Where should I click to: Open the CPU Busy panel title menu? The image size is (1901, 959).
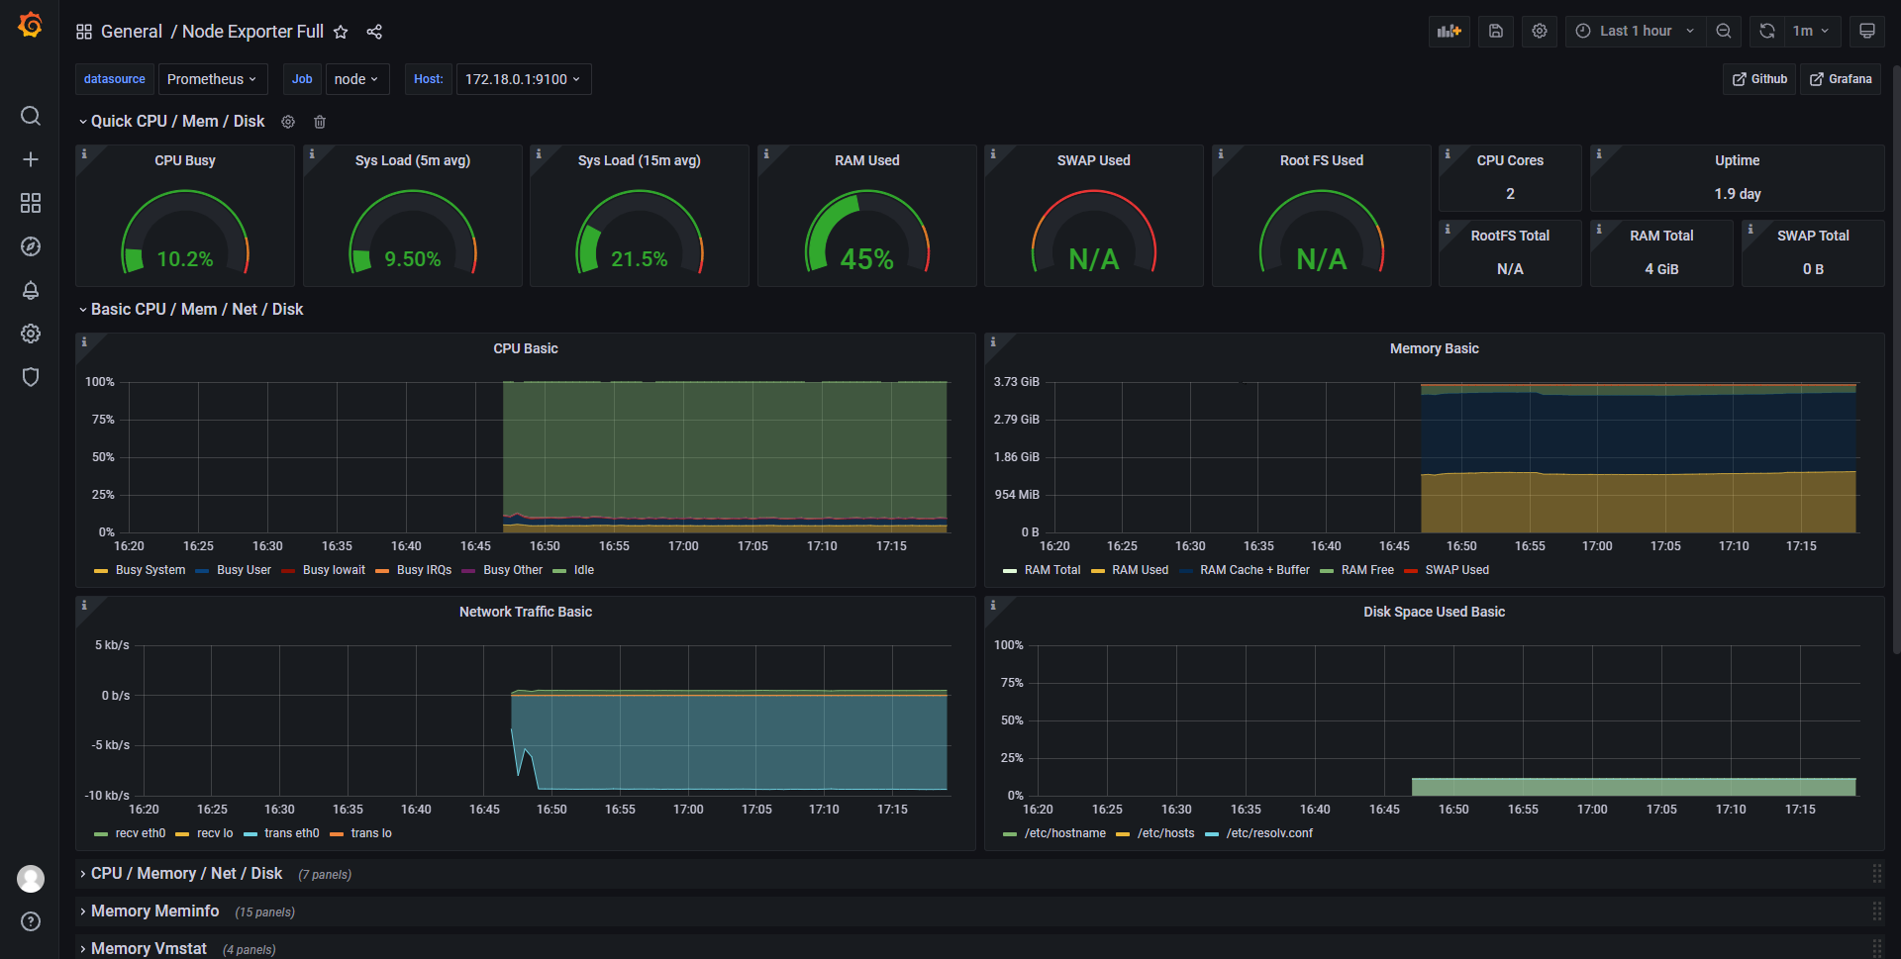point(185,160)
